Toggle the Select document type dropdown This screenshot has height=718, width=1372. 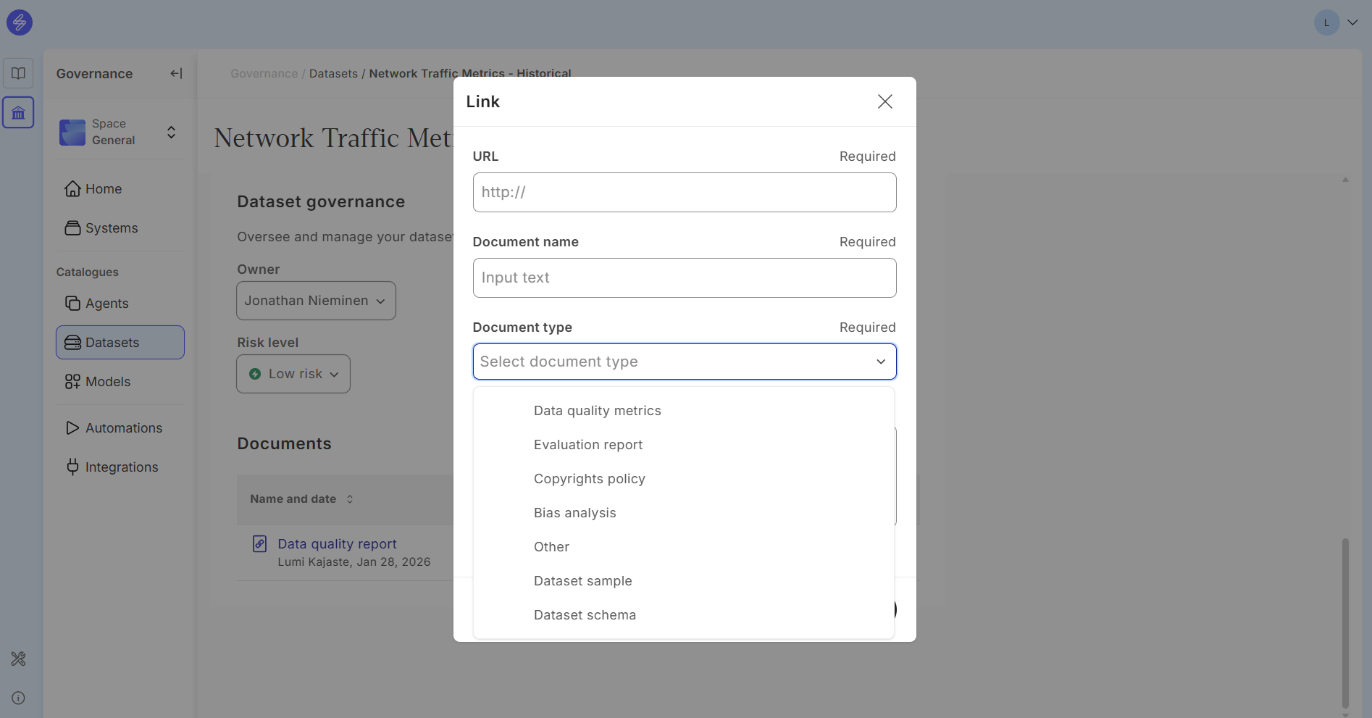pos(684,362)
